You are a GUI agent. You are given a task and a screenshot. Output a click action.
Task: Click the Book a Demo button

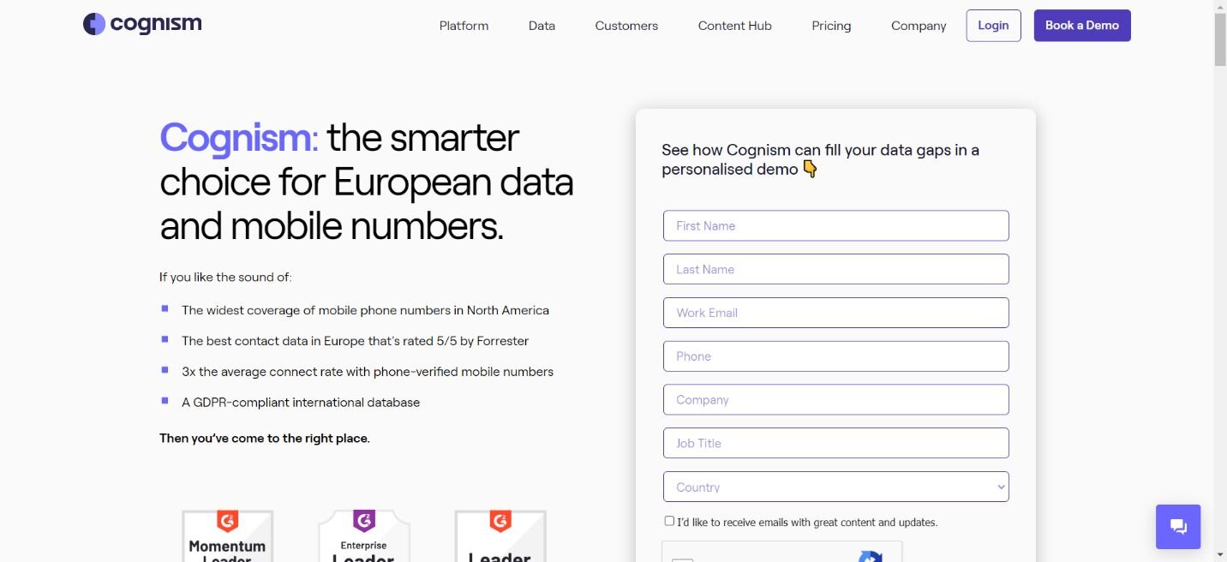point(1082,26)
